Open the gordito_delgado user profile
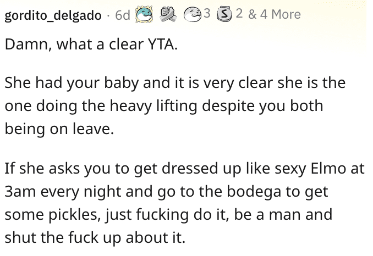The height and width of the screenshot is (256, 373). click(53, 15)
